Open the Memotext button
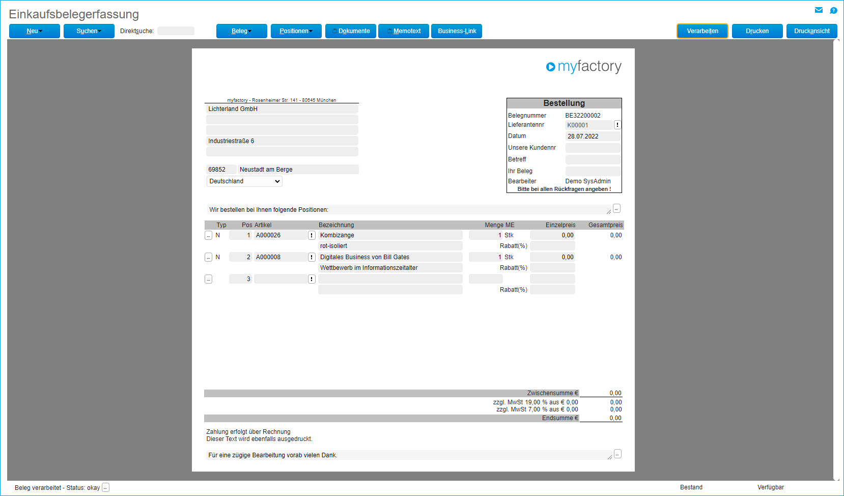 coord(404,31)
